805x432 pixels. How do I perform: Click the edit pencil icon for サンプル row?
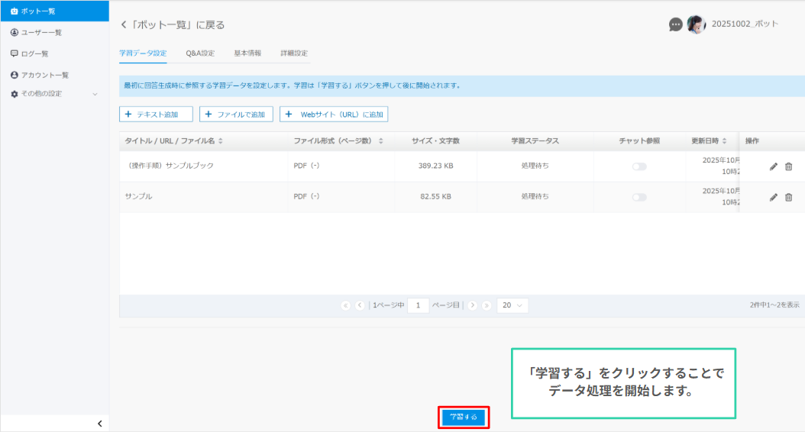[774, 197]
